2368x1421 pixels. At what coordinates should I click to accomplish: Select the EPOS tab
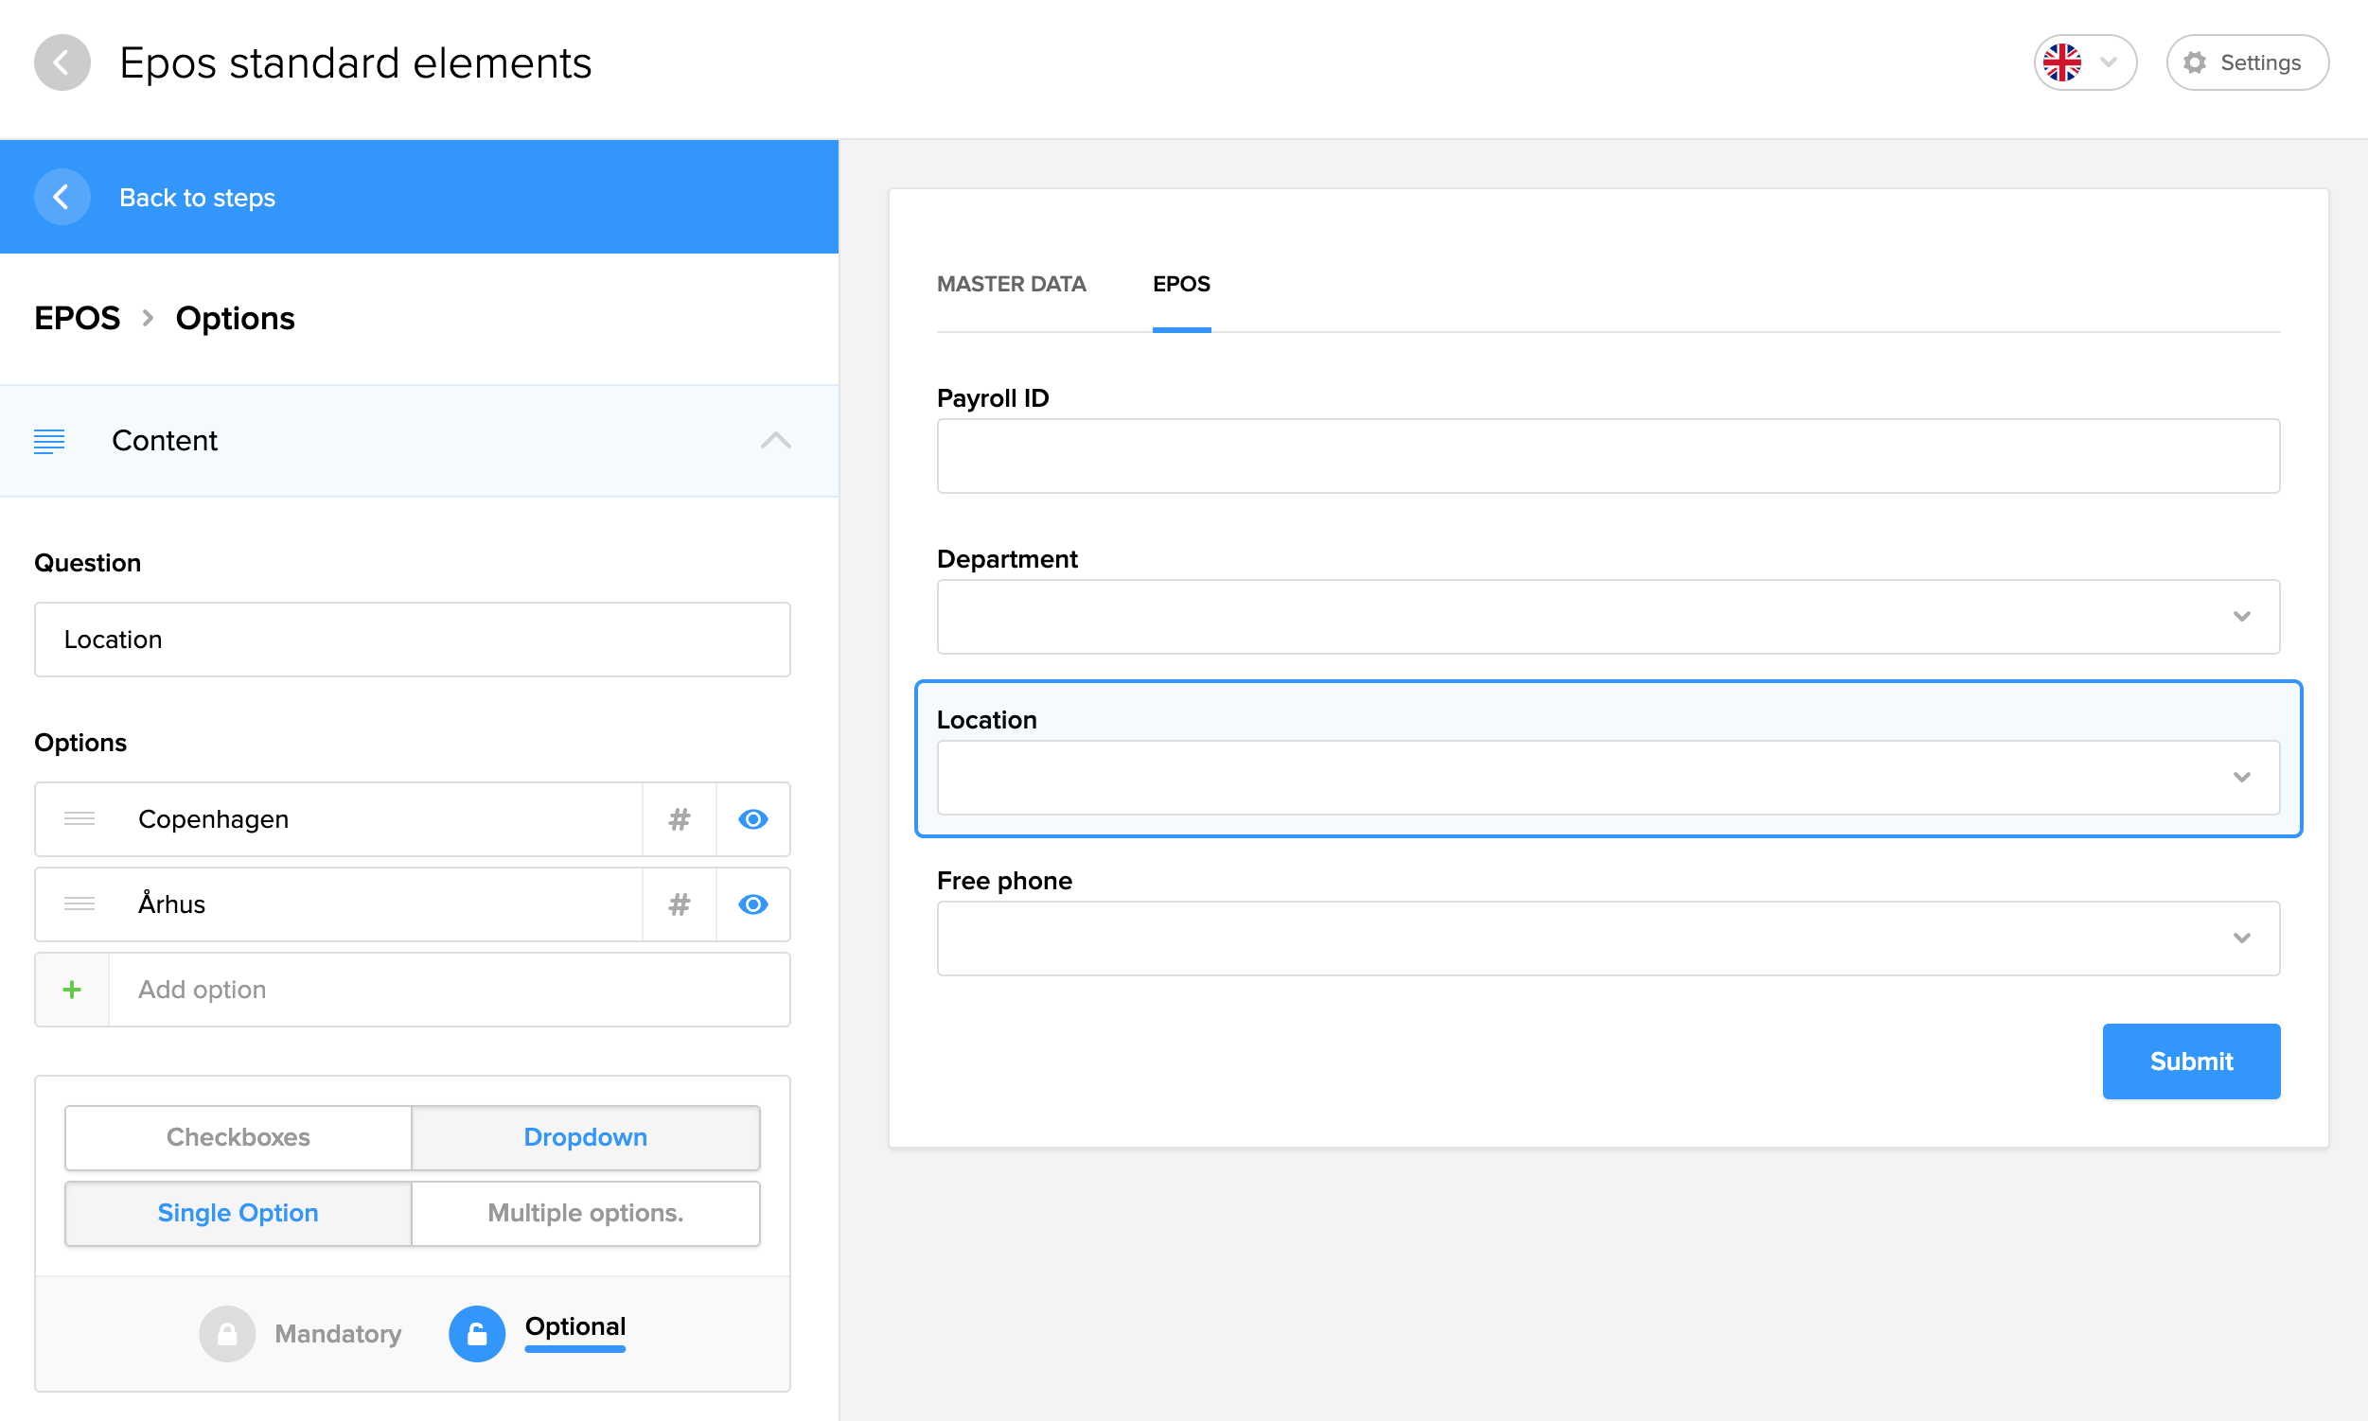coord(1180,285)
